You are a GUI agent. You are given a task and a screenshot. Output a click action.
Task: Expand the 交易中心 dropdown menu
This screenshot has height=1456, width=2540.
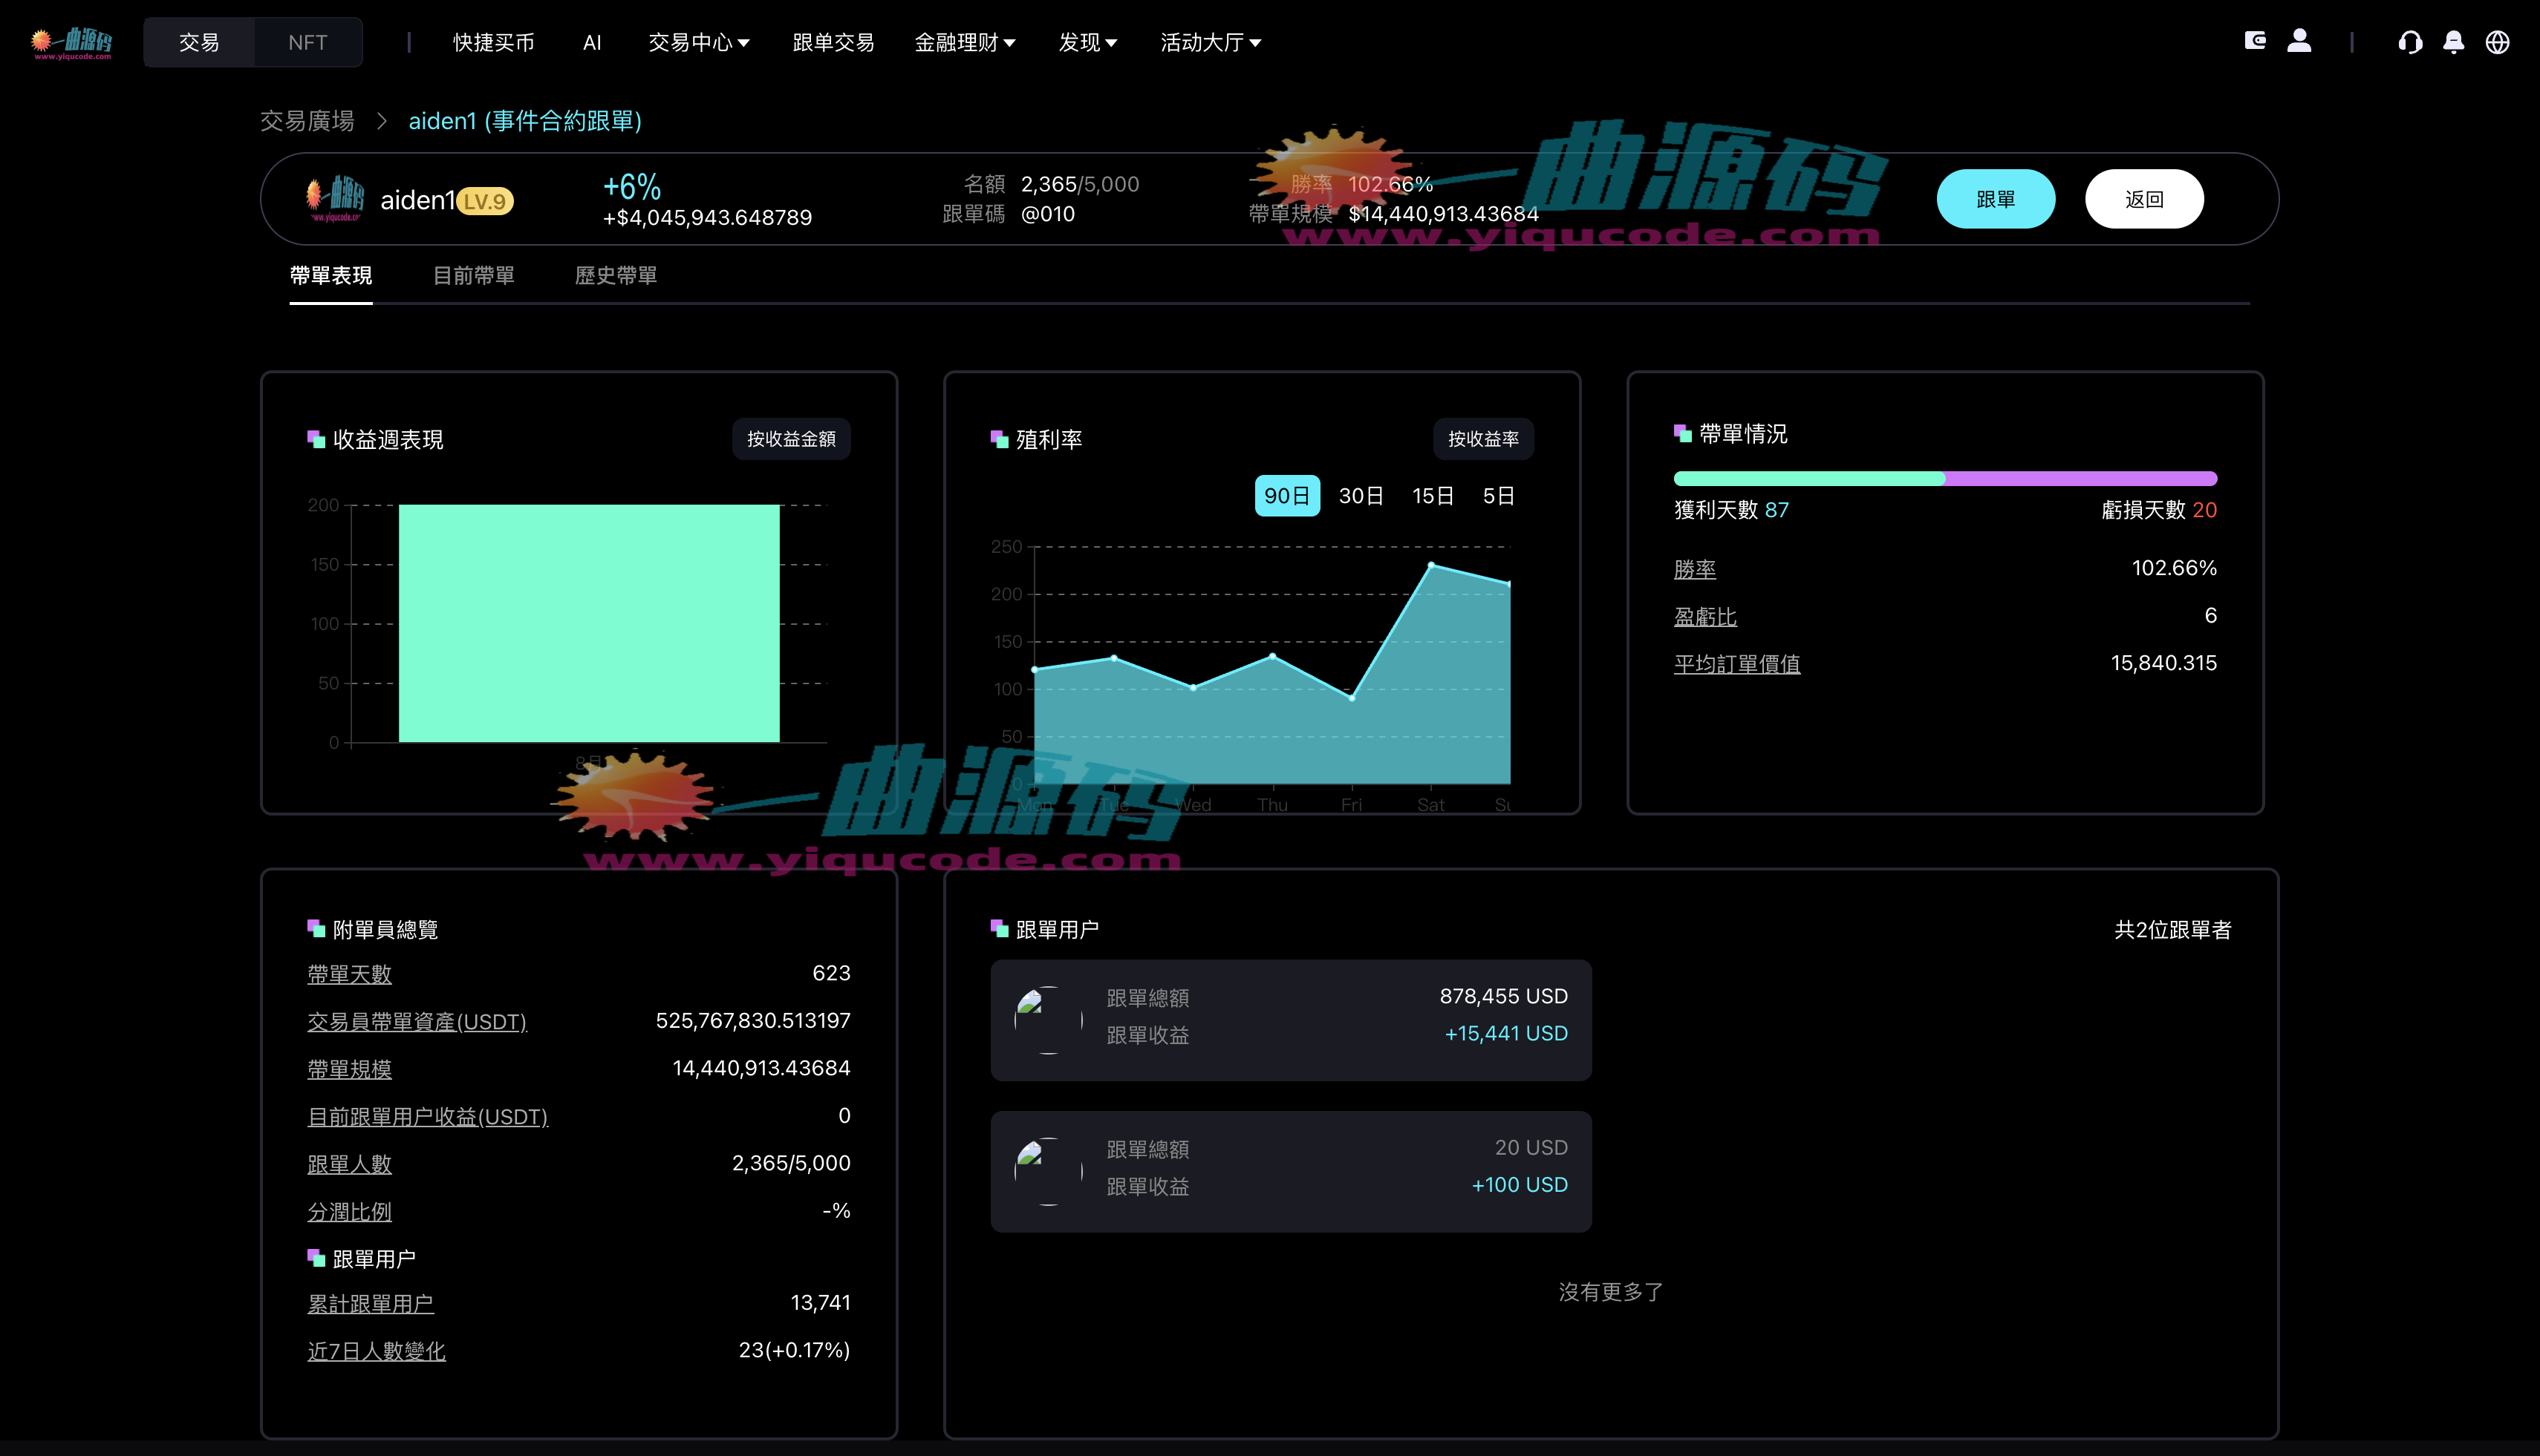tap(697, 42)
